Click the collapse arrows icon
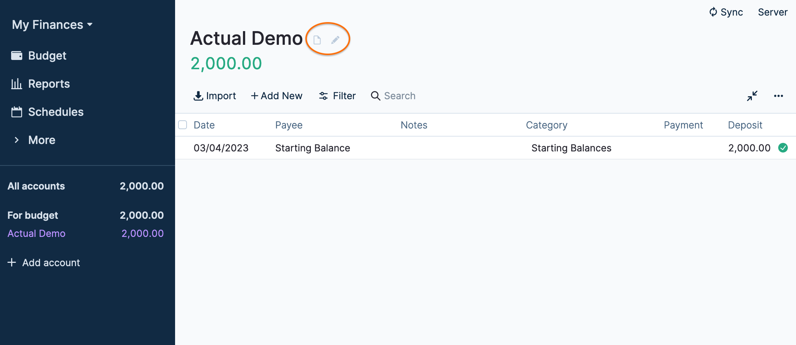796x345 pixels. click(x=752, y=96)
